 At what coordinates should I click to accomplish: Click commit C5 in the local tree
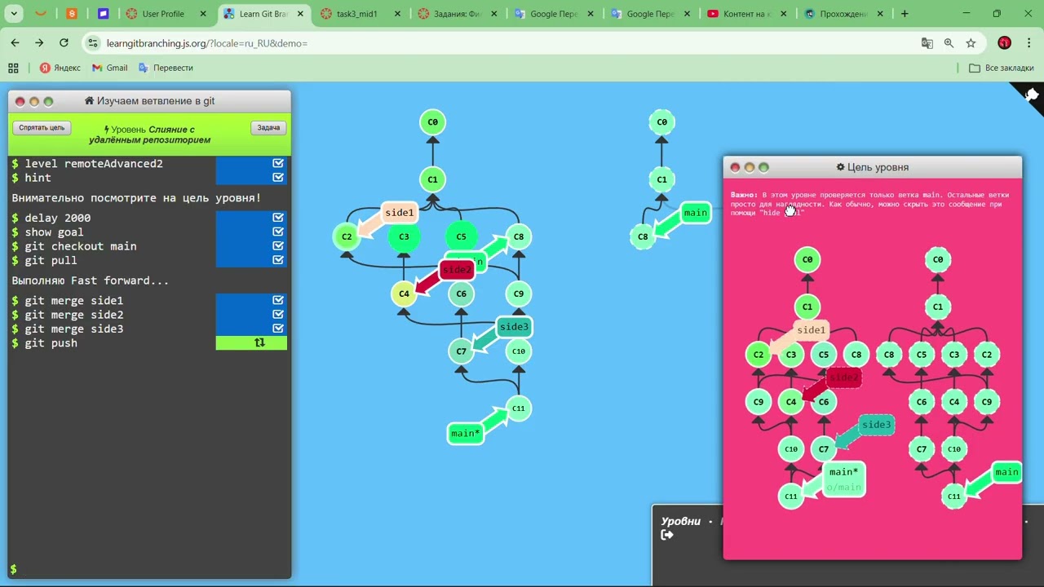pyautogui.click(x=462, y=236)
